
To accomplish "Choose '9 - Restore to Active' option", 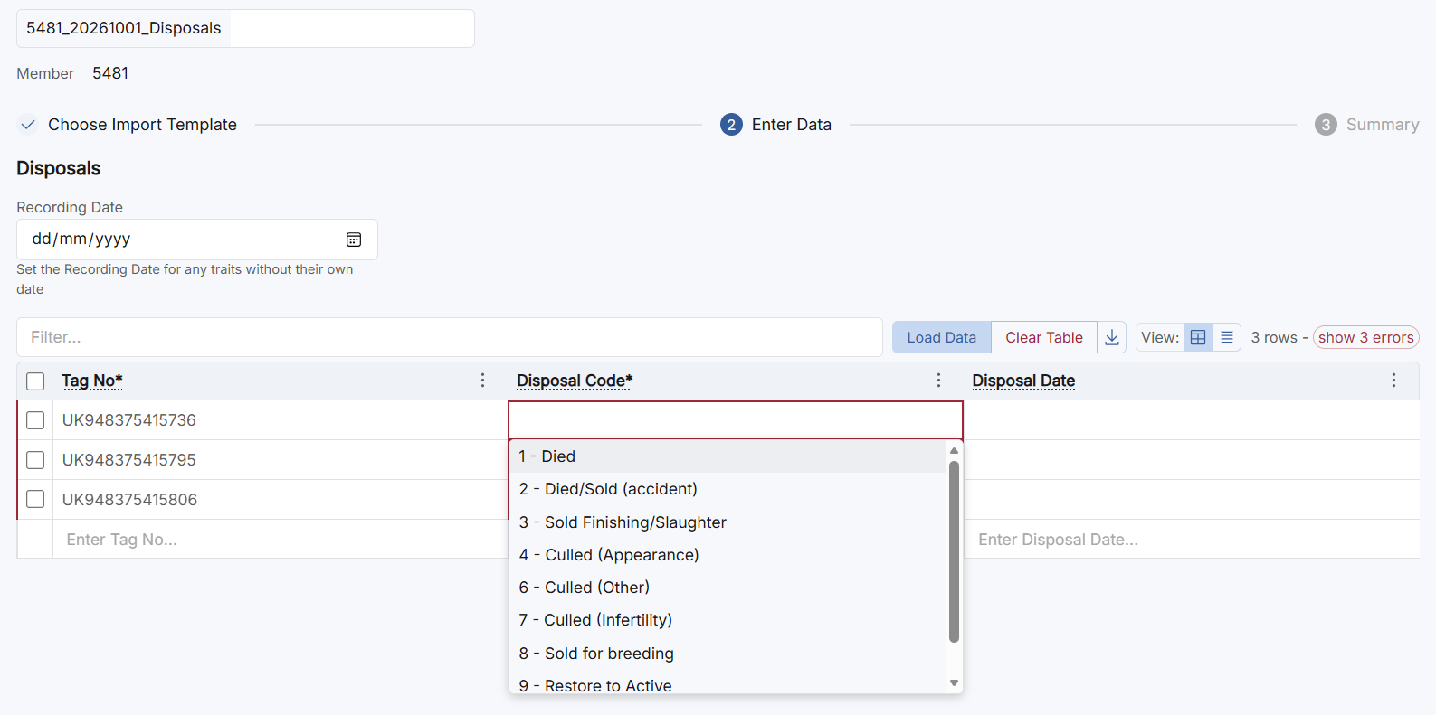I will (728, 685).
